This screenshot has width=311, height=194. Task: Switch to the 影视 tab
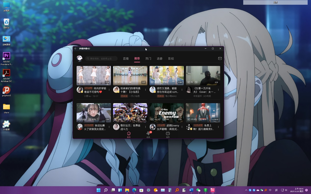tap(171, 58)
